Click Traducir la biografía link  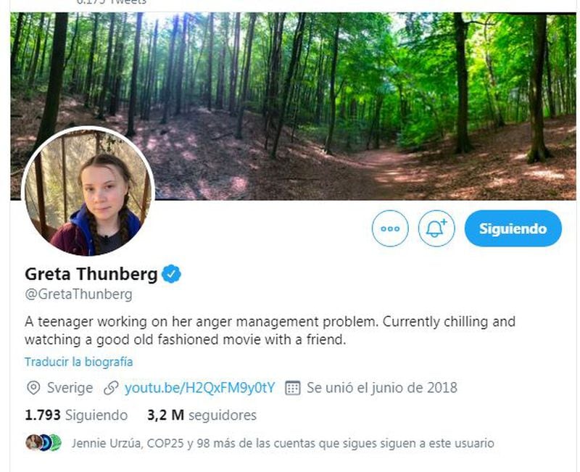79,362
